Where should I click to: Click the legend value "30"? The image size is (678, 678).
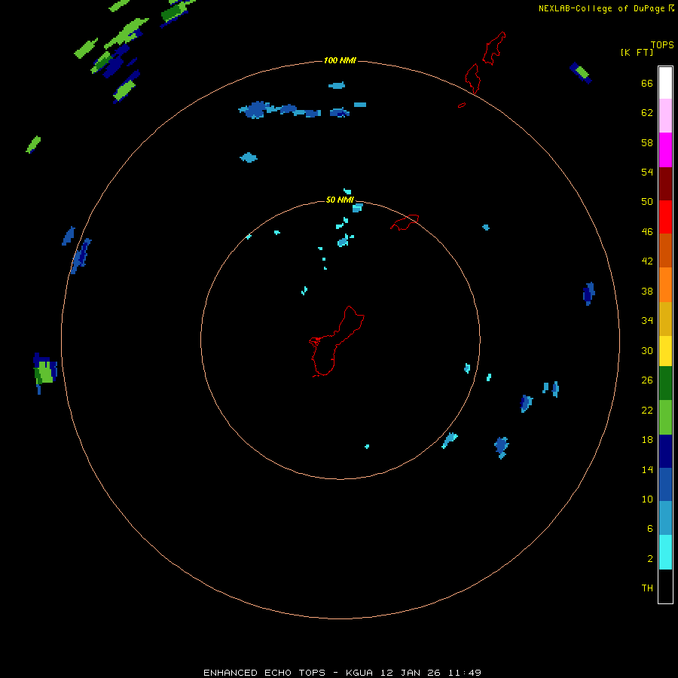click(x=647, y=350)
